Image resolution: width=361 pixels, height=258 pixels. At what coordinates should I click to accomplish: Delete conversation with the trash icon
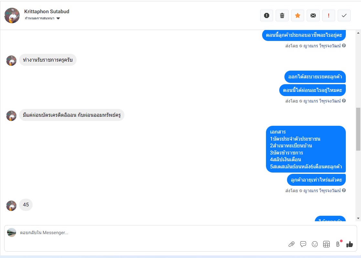click(x=282, y=15)
